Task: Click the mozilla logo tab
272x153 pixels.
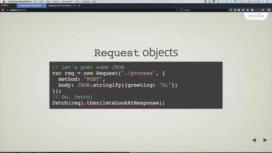Action: tap(256, 16)
